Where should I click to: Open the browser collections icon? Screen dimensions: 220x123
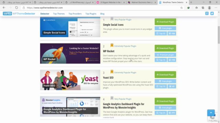point(203,8)
